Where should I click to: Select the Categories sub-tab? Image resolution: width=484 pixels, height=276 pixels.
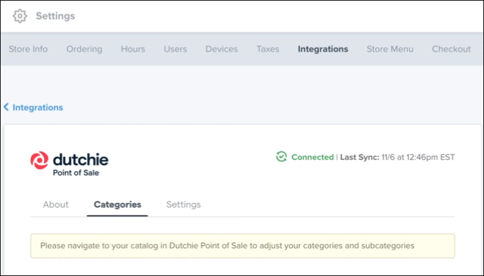(117, 205)
